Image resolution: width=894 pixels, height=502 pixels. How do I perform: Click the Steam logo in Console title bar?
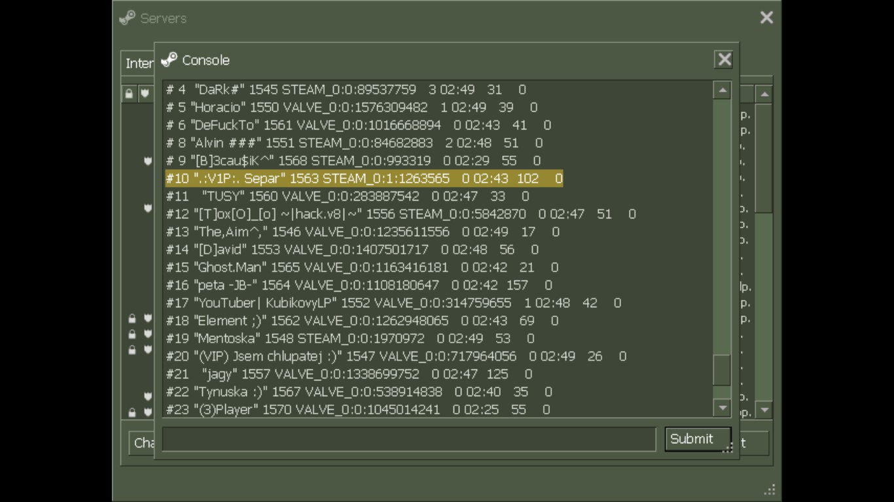coord(170,60)
